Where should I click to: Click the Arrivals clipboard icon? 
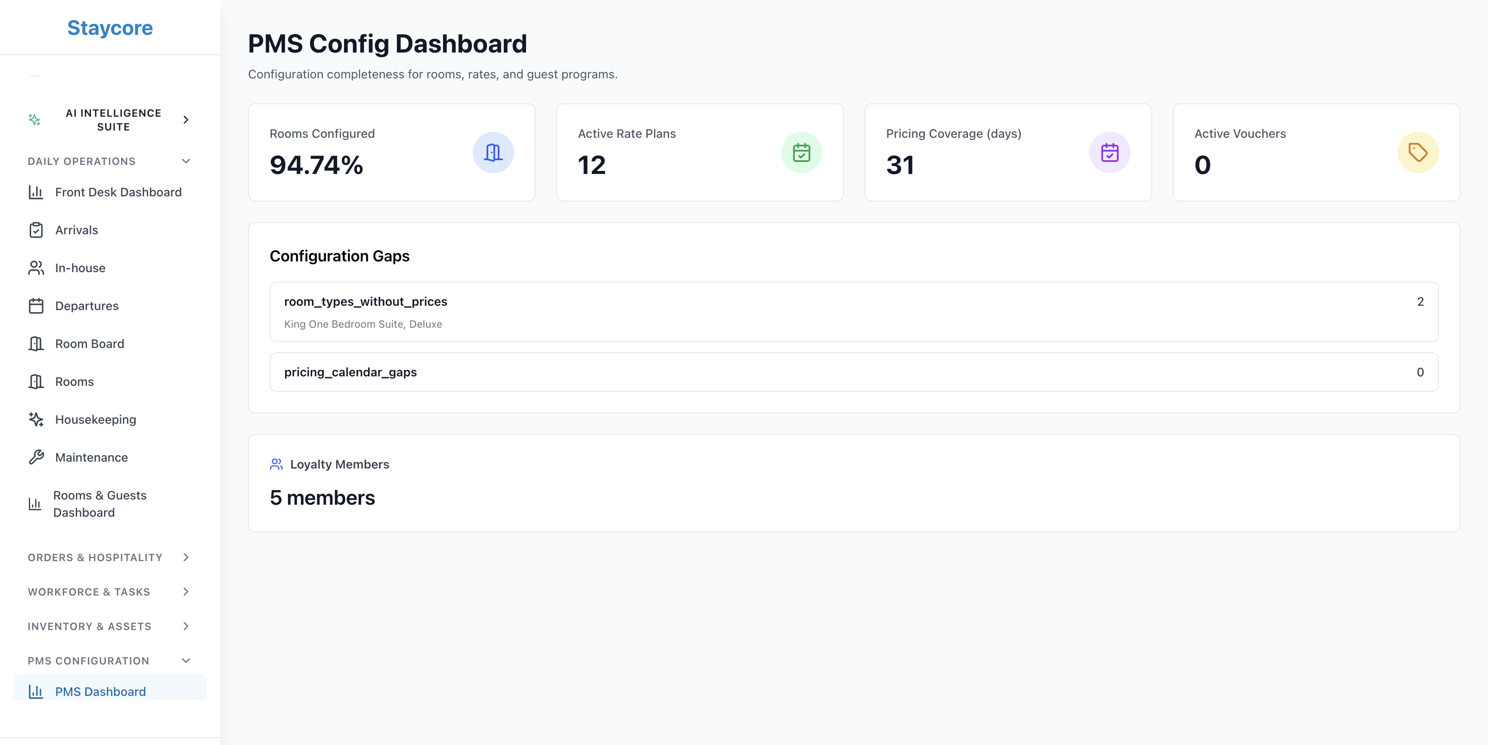pos(36,230)
